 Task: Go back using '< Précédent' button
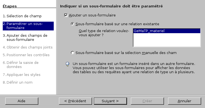[x=75, y=101]
